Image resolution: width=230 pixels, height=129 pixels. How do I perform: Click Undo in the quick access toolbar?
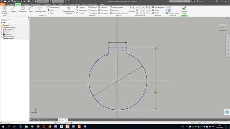point(15,1)
